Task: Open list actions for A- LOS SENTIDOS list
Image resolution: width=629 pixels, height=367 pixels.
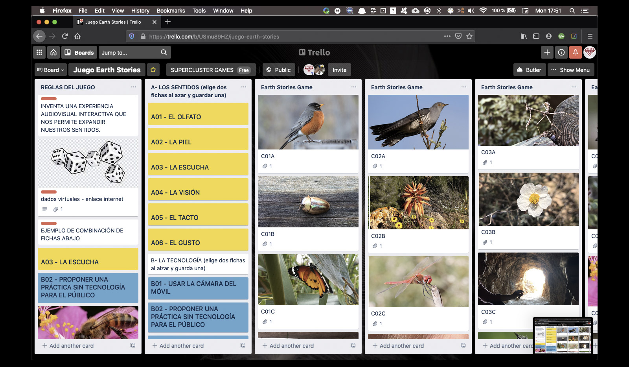Action: [x=244, y=87]
